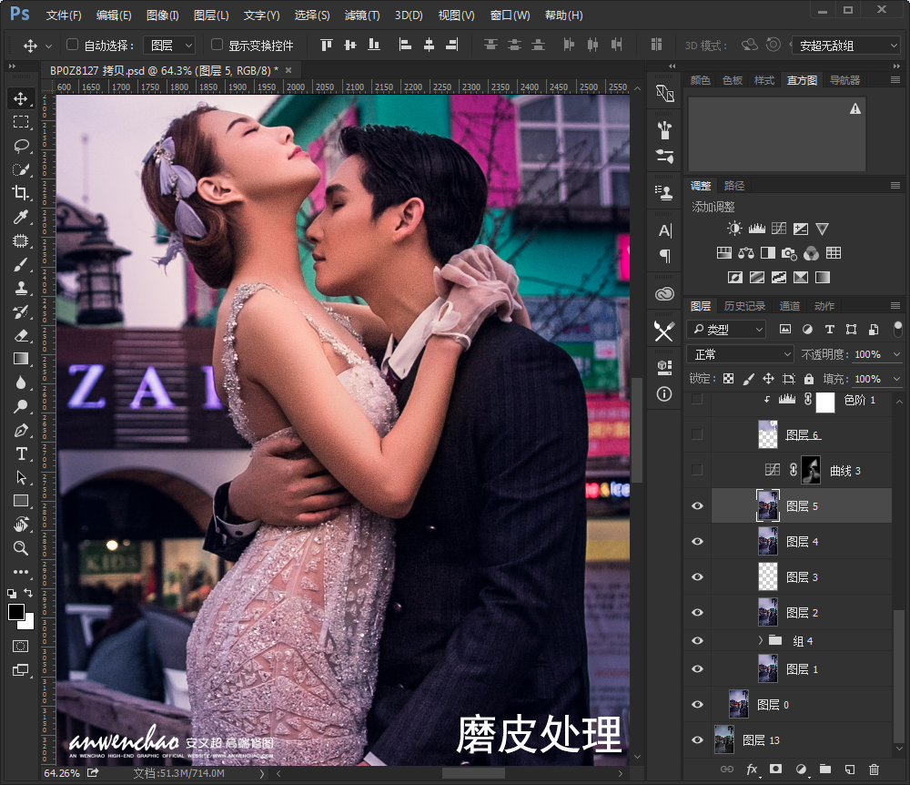Open the 滤镜(T) menu
The width and height of the screenshot is (910, 785).
click(362, 15)
